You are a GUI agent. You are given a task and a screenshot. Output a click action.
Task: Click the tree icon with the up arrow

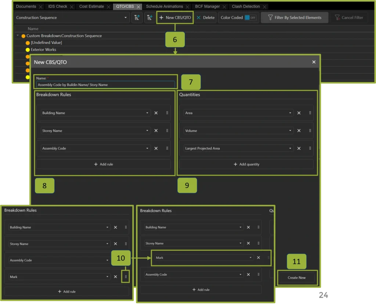137,18
